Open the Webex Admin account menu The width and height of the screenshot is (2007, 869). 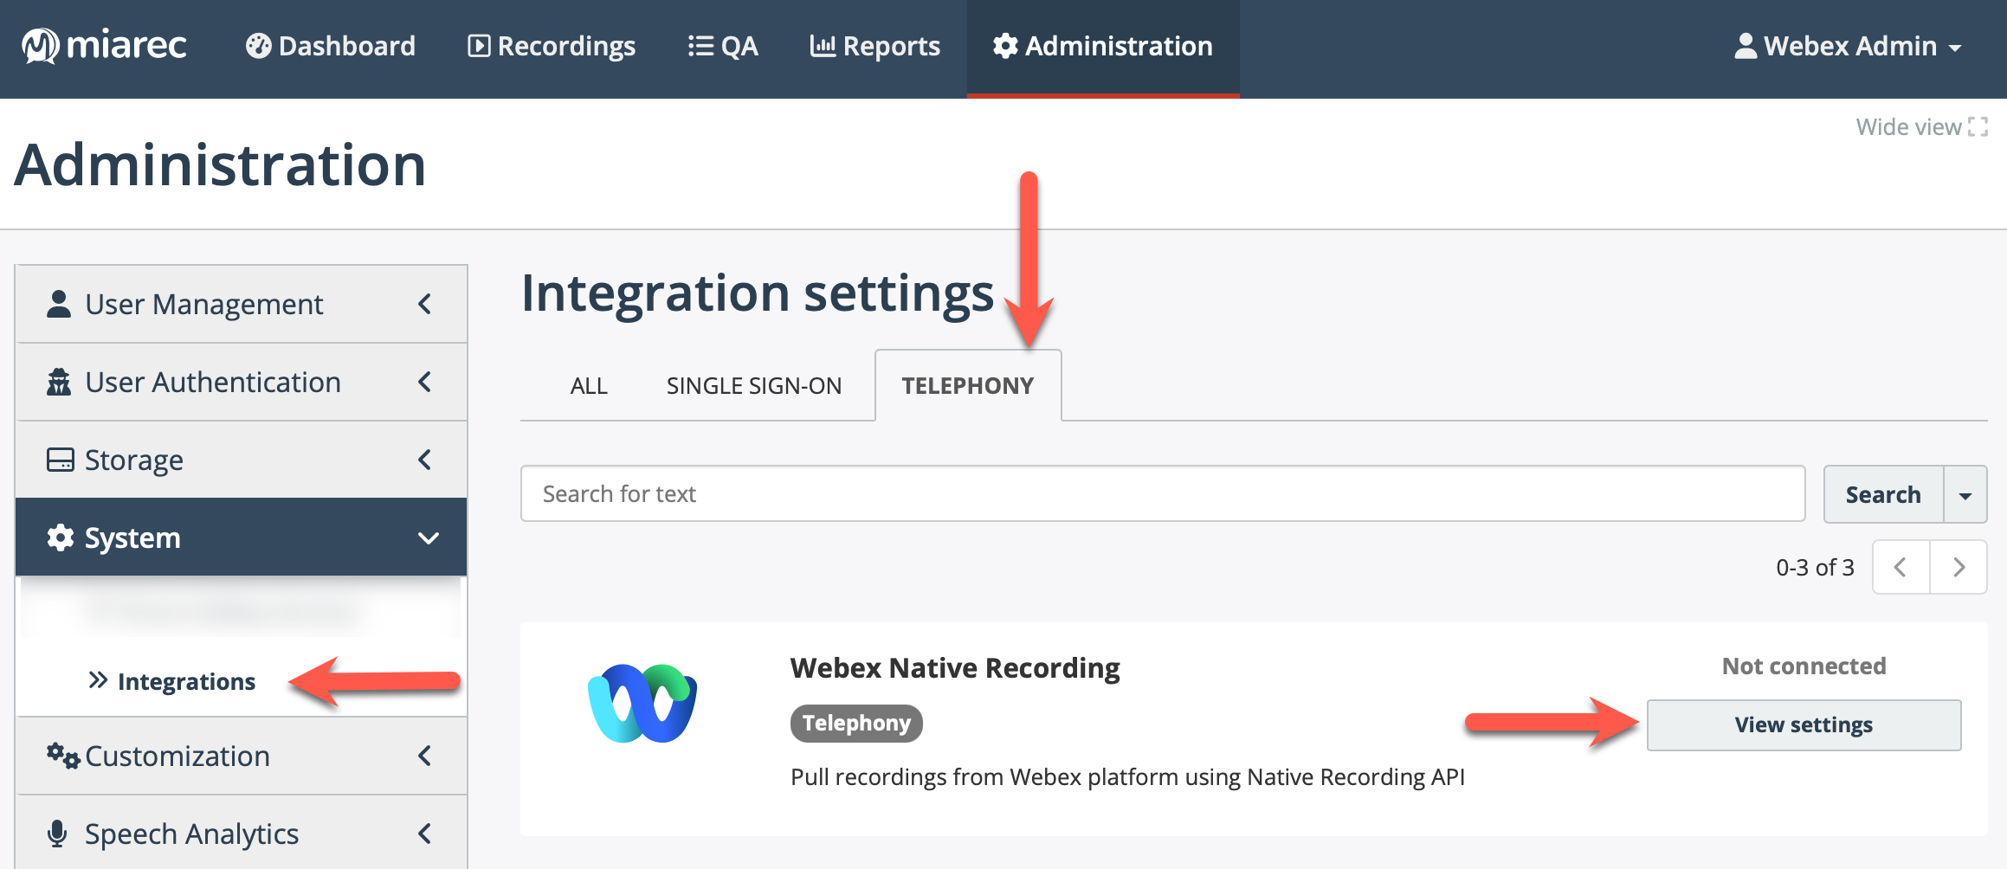[x=1844, y=45]
